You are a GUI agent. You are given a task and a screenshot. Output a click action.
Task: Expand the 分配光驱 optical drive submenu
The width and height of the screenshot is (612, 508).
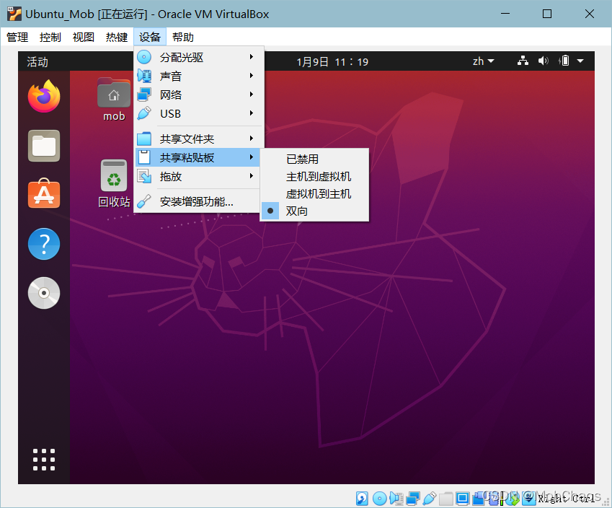199,58
